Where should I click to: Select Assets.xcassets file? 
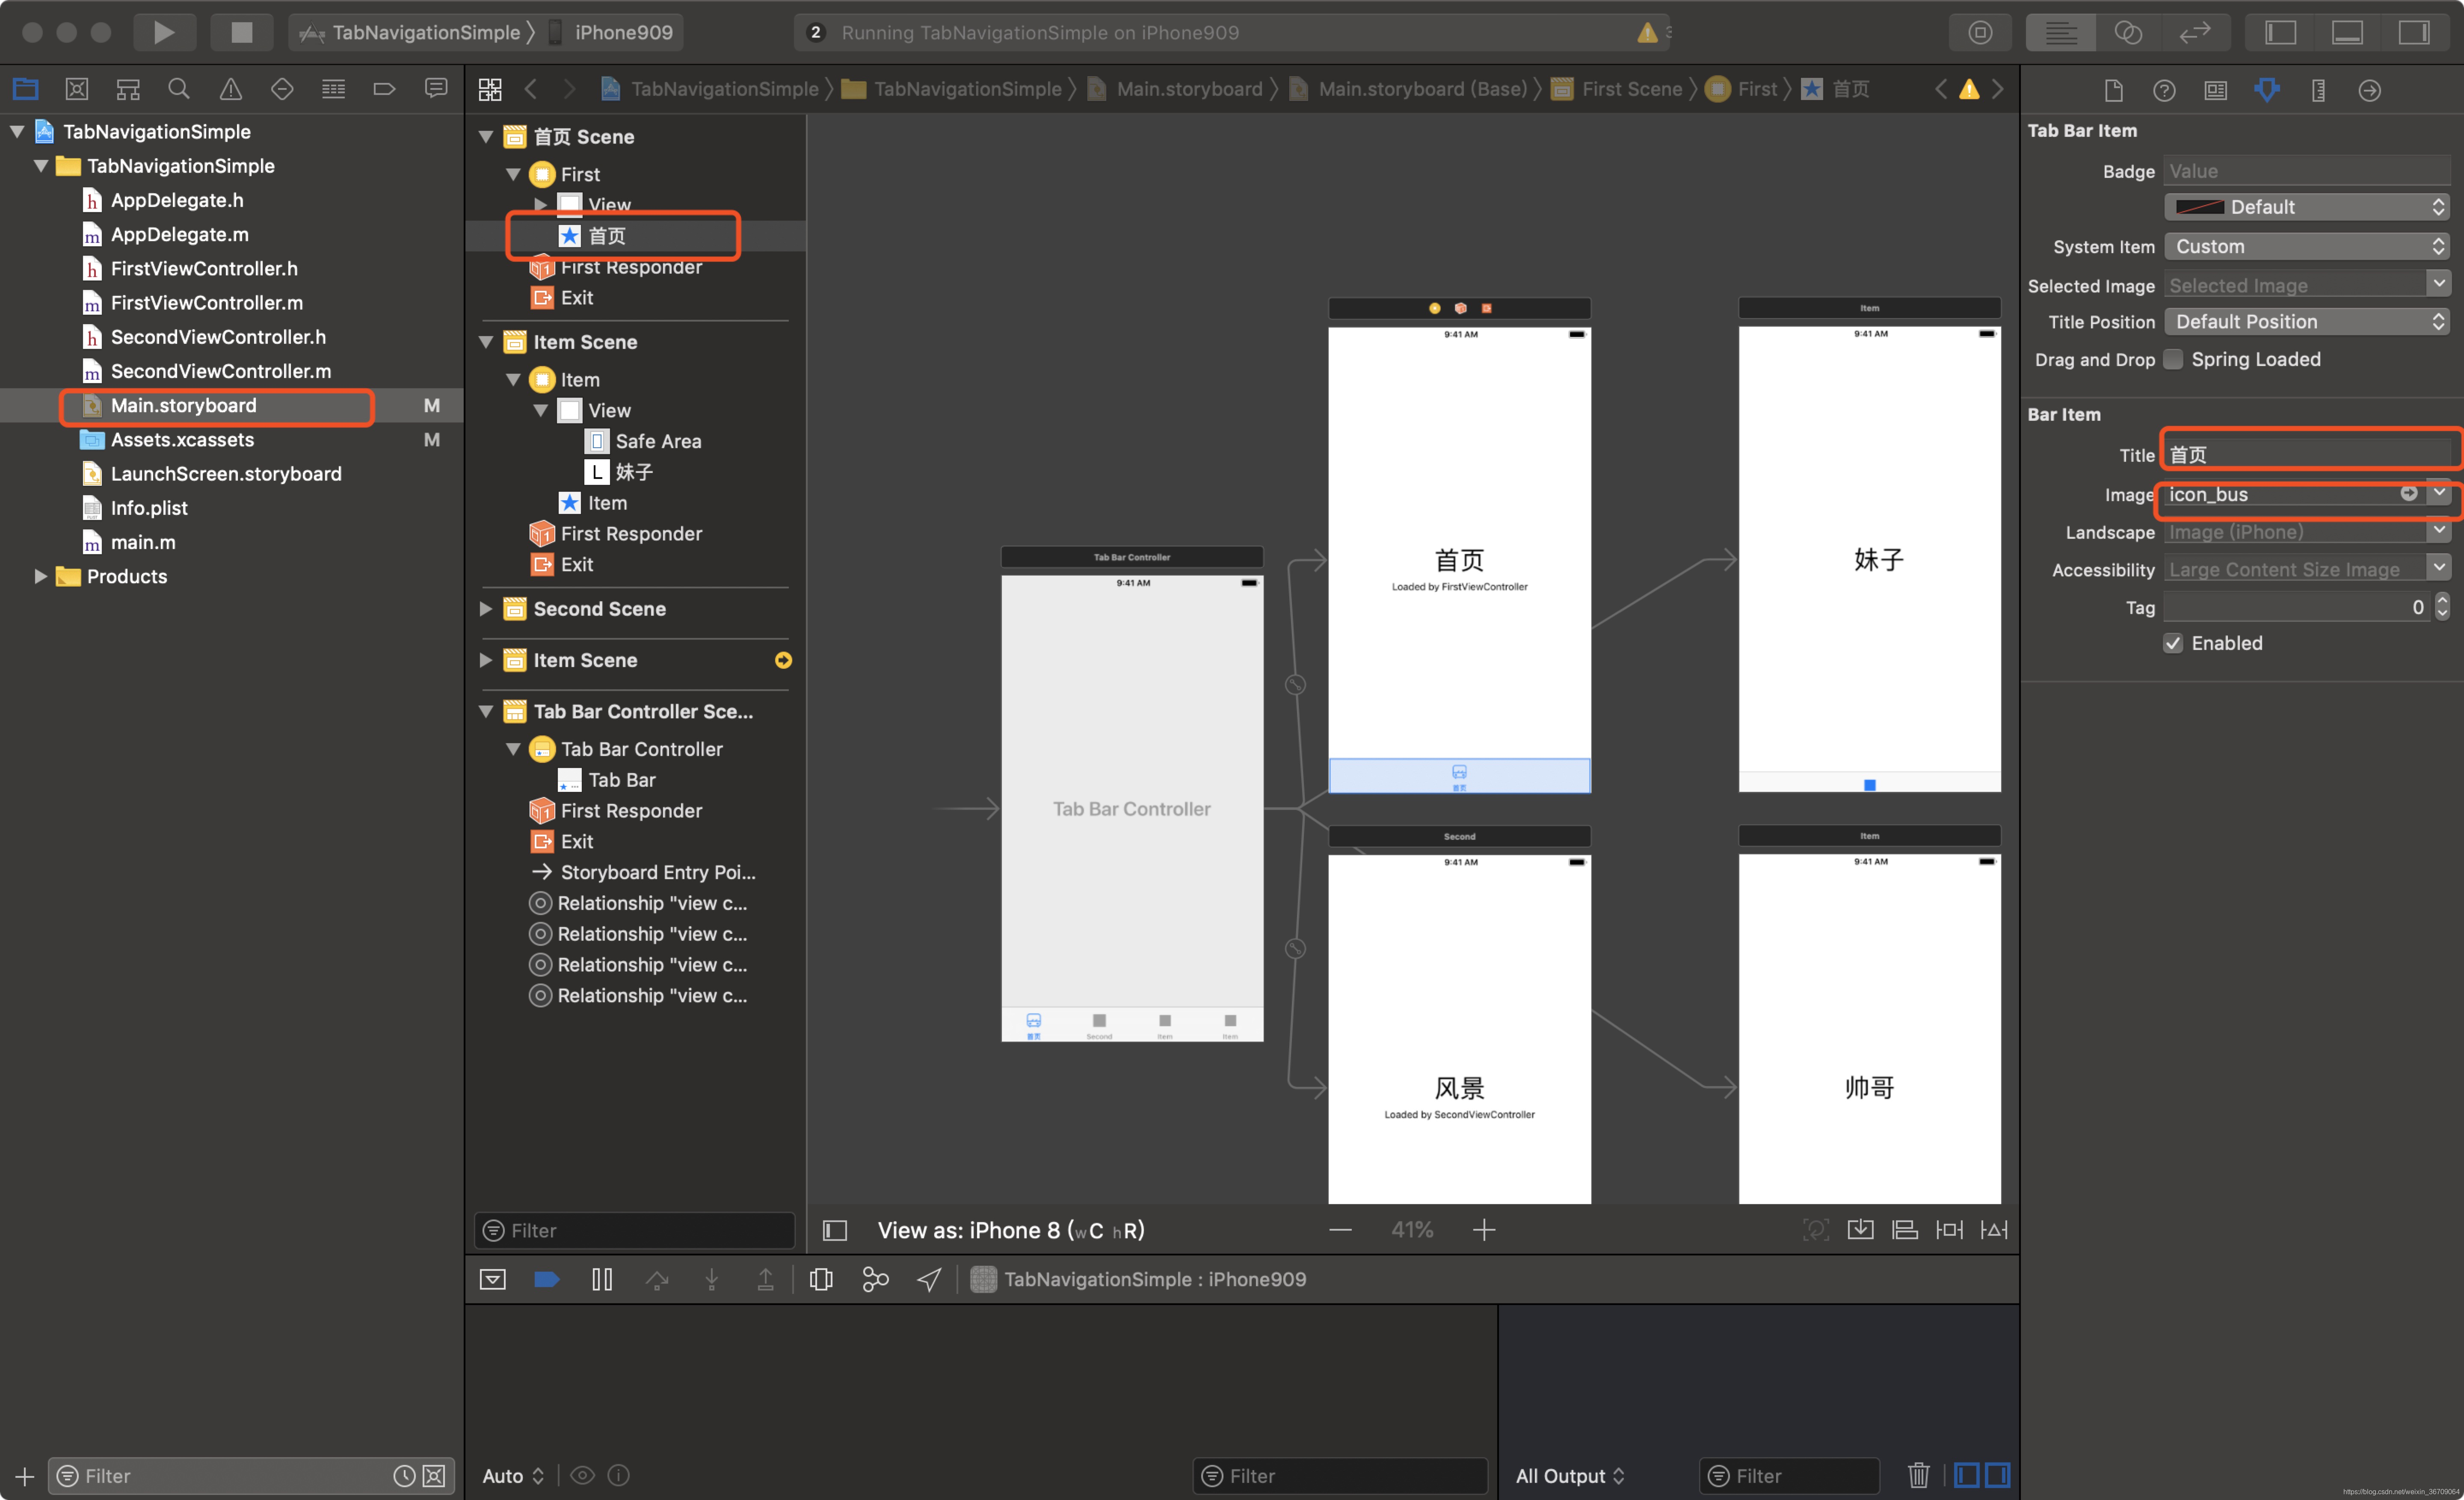[x=182, y=440]
